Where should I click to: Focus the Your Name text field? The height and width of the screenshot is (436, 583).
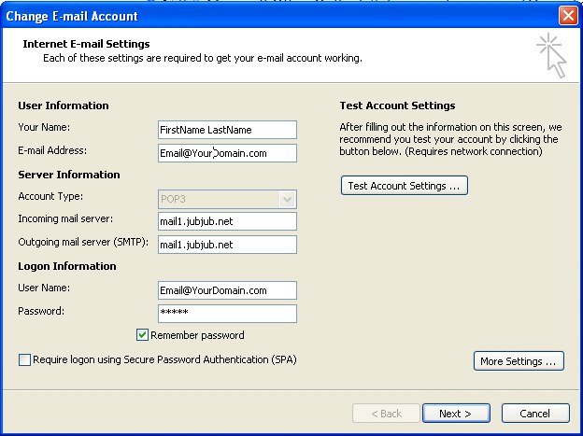227,130
